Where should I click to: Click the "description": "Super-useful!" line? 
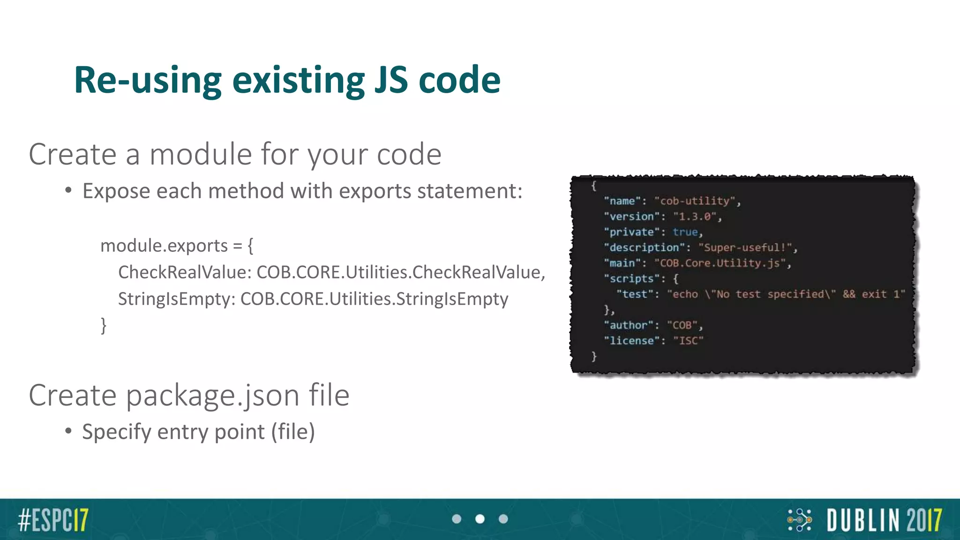coord(700,247)
